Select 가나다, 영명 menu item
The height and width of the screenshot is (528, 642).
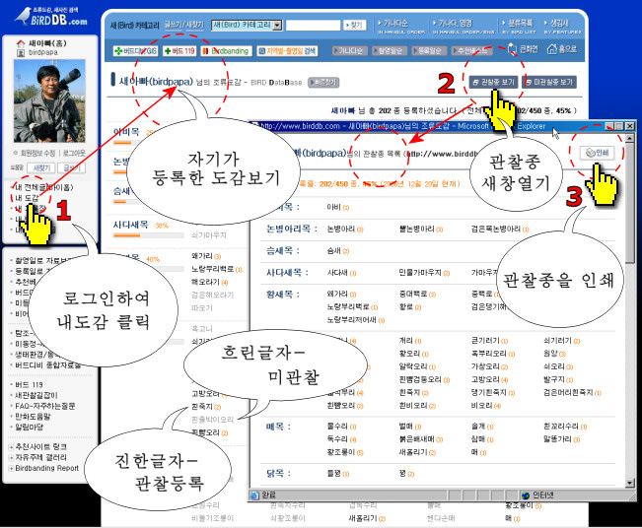tap(464, 27)
